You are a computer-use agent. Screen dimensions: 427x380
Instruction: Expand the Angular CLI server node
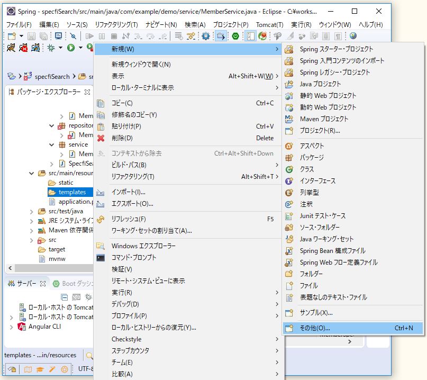coord(11,327)
